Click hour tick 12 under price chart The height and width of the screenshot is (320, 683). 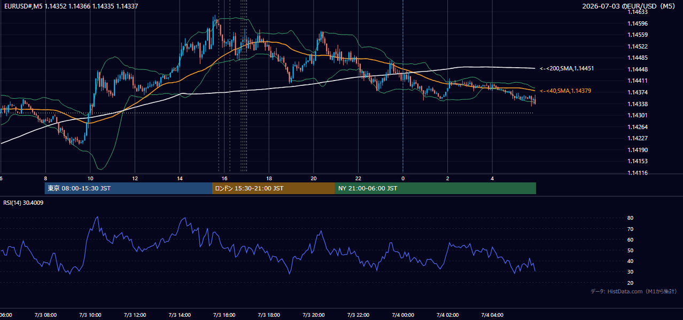135,178
